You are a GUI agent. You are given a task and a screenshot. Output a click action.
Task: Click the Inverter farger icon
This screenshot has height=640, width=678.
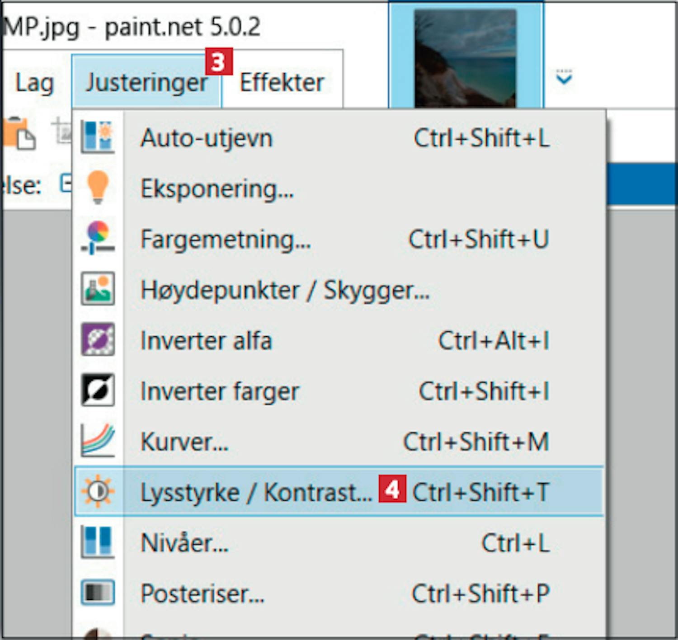(x=98, y=390)
